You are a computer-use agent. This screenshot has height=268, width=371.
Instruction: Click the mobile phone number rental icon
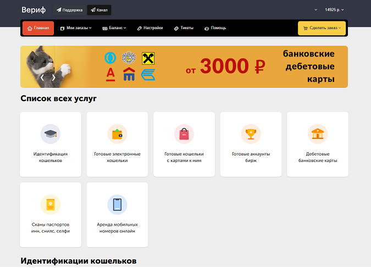tap(117, 204)
